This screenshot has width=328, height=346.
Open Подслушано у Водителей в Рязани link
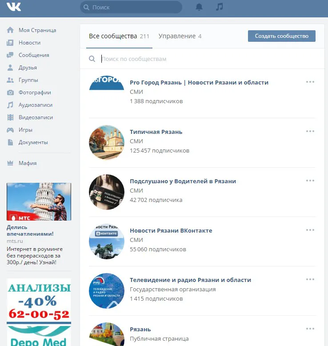[183, 181]
